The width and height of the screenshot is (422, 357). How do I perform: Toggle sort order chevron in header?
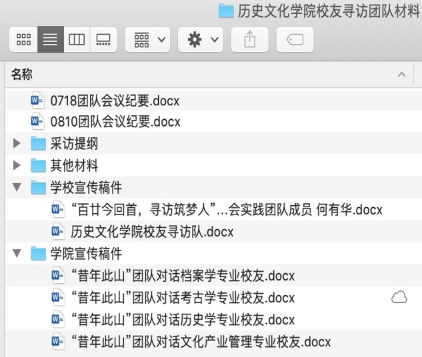401,75
